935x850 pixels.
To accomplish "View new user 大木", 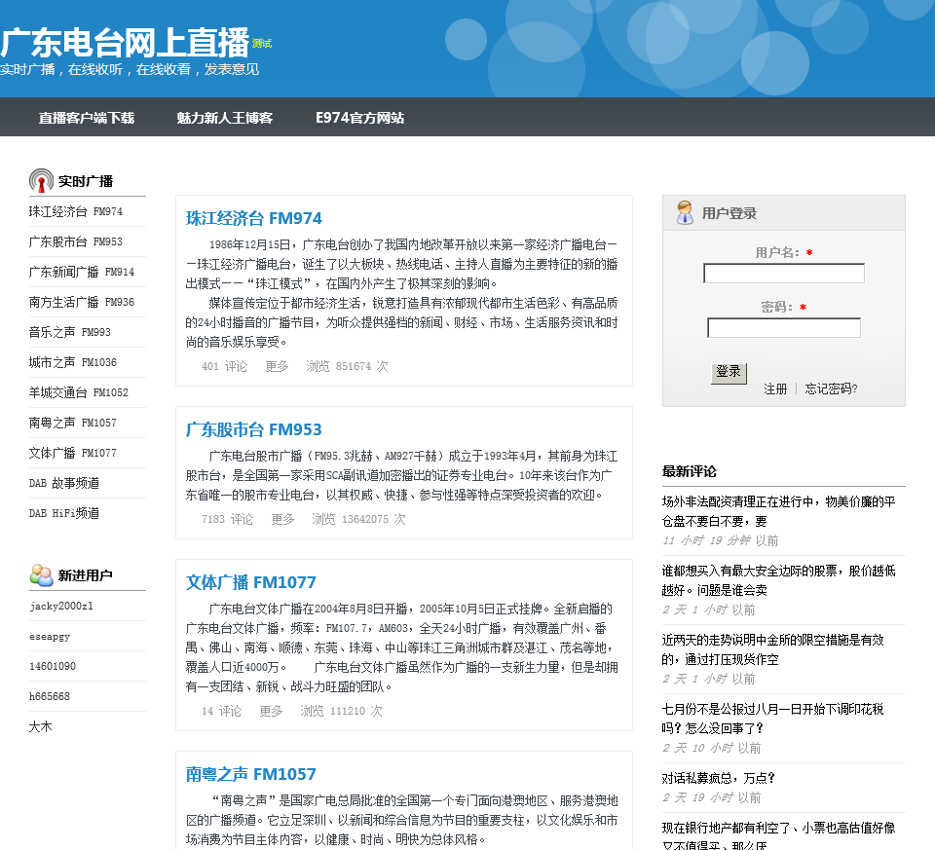I will 41,726.
